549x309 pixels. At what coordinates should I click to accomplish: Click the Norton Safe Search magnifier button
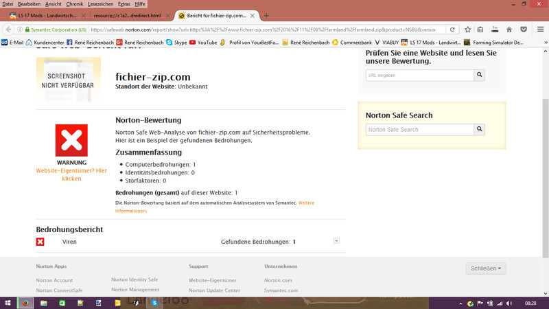[x=479, y=129]
